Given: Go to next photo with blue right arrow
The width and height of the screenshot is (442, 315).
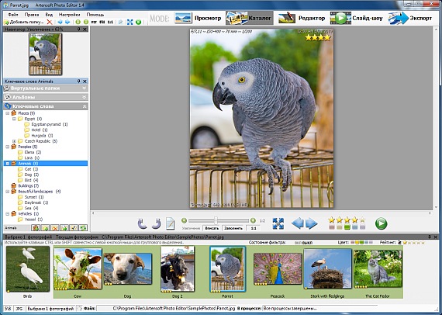Looking at the screenshot, I should (312, 223).
